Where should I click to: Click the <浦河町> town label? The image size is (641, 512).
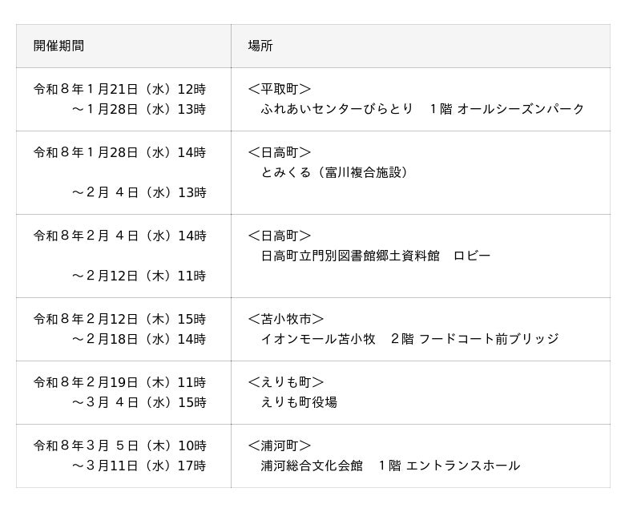coord(279,445)
